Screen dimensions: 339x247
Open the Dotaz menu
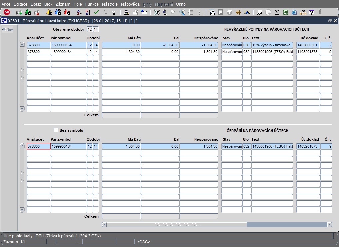(36, 4)
